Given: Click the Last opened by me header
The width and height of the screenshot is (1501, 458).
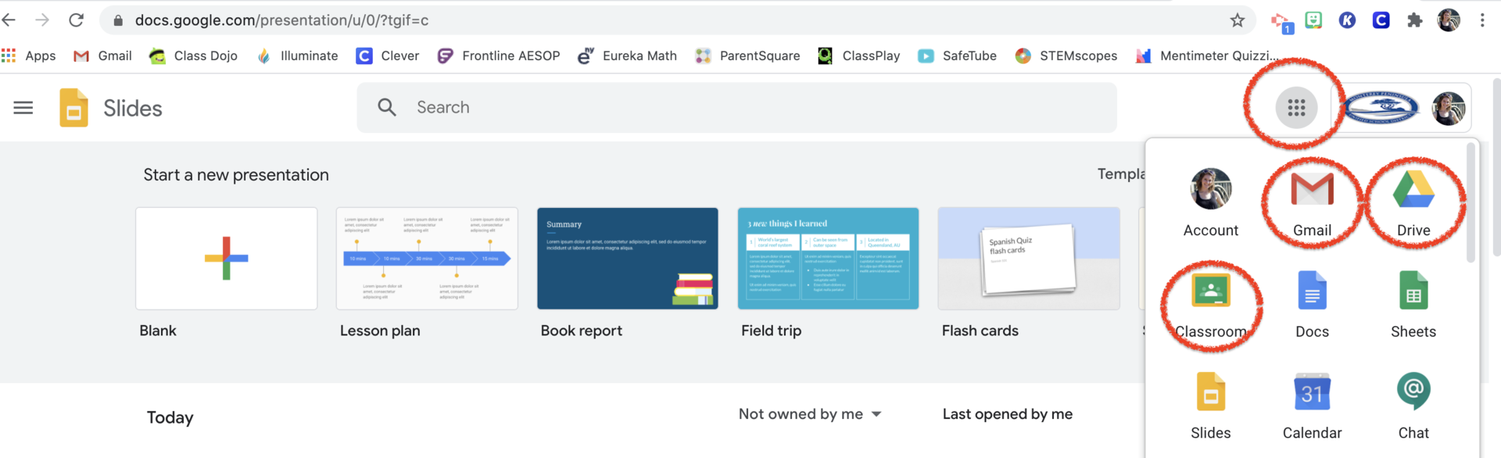Looking at the screenshot, I should tap(1007, 414).
